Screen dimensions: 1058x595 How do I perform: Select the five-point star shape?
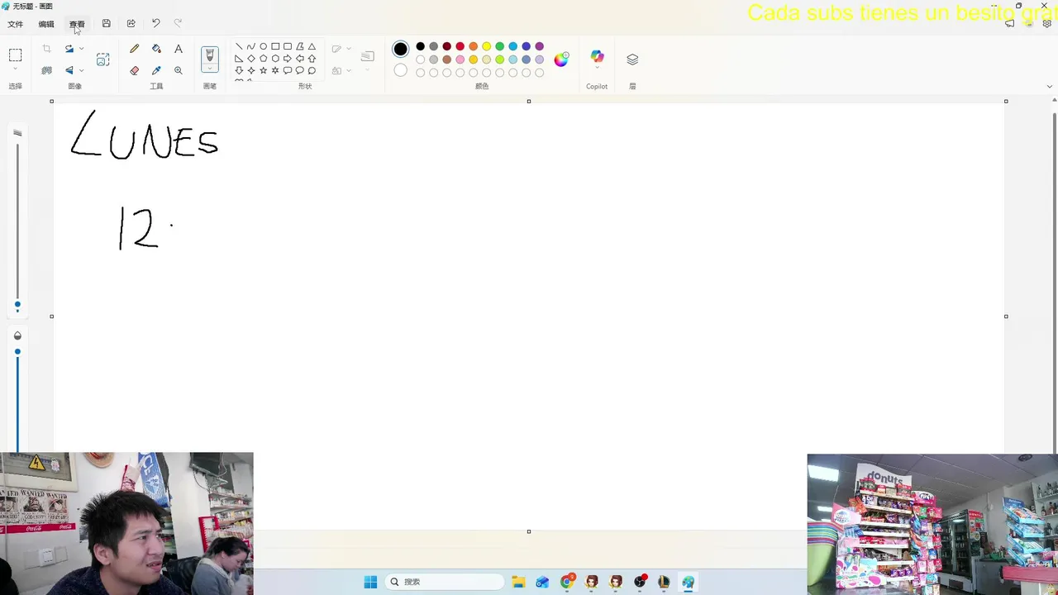pos(263,70)
